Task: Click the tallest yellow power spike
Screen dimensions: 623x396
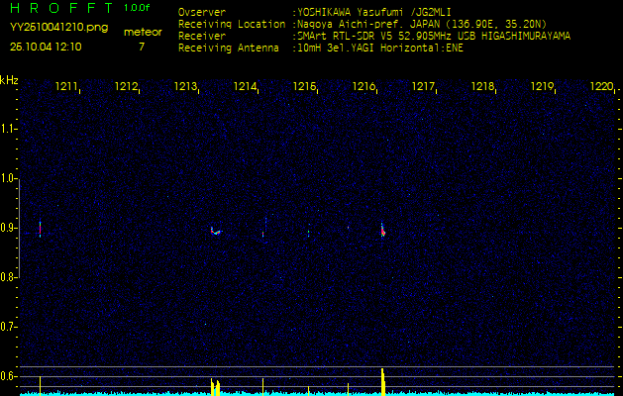Action: [x=382, y=381]
